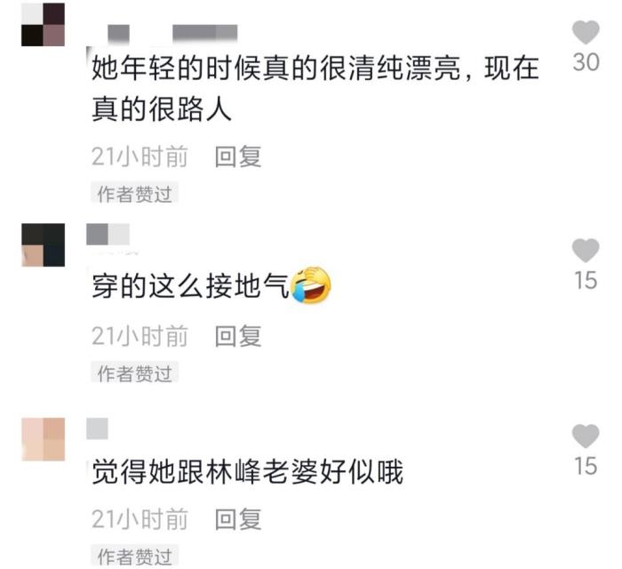This screenshot has width=622, height=569.
Task: Click '作者赞过' tag under first comment
Action: click(134, 194)
